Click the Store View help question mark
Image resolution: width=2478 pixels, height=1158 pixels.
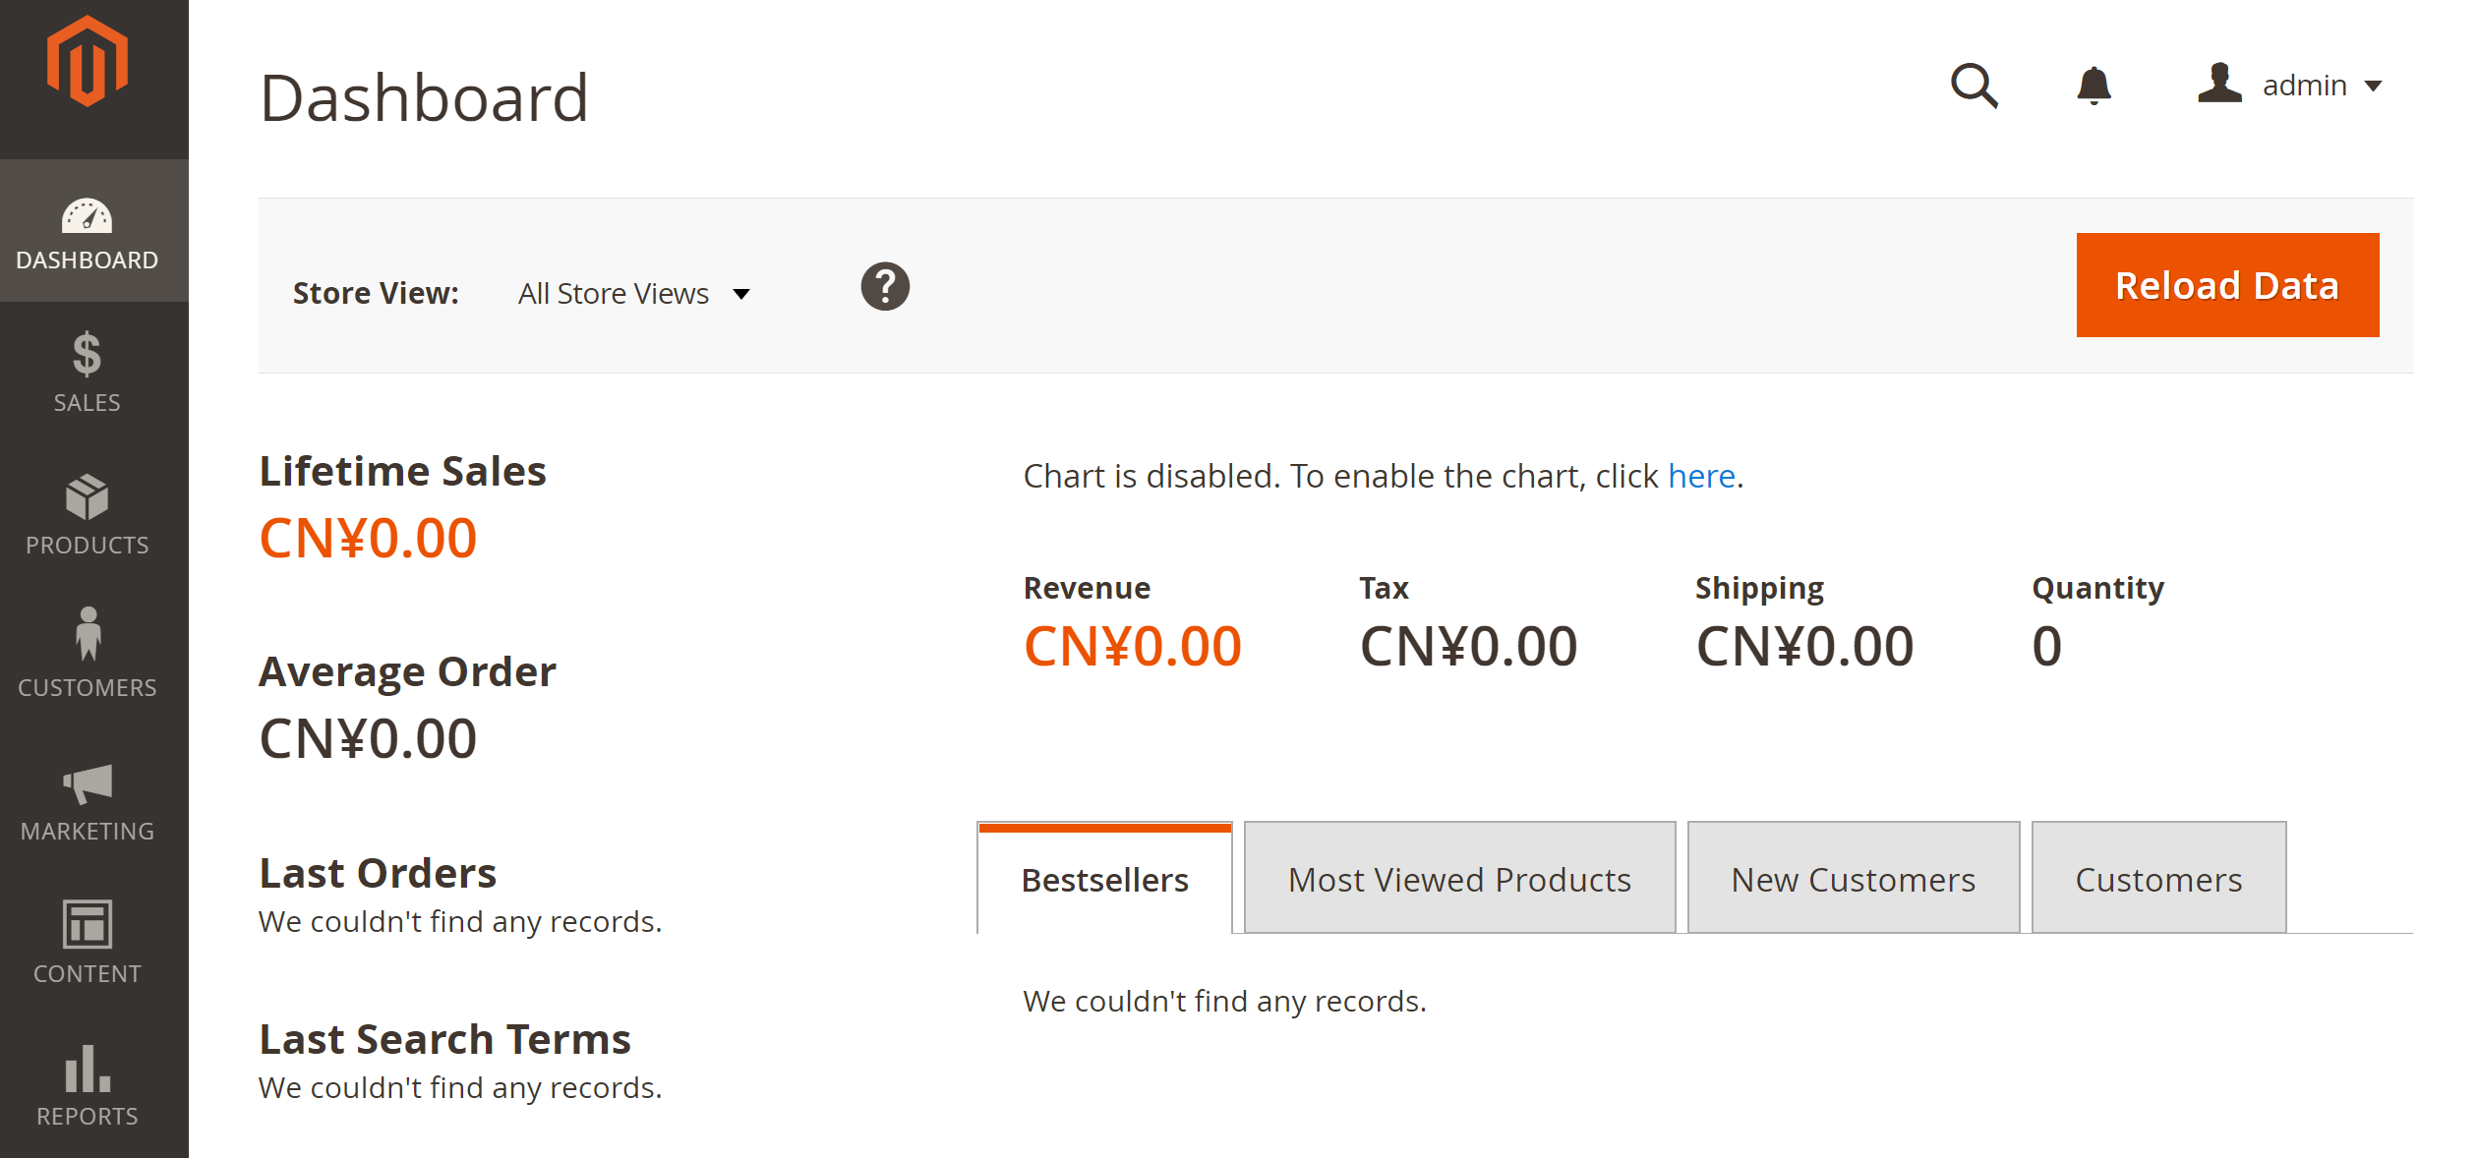click(885, 287)
